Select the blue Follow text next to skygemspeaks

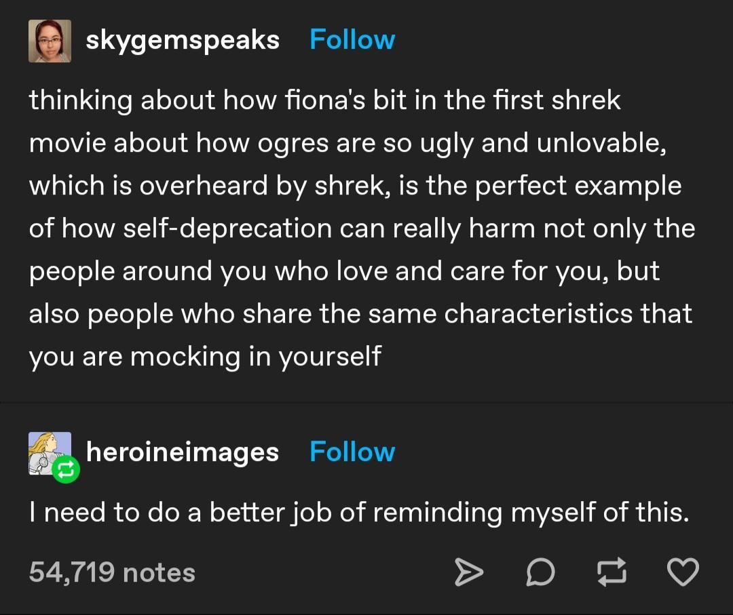pos(352,39)
